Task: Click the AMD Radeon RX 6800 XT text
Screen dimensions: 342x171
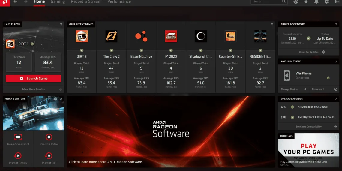Action: [x=313, y=107]
